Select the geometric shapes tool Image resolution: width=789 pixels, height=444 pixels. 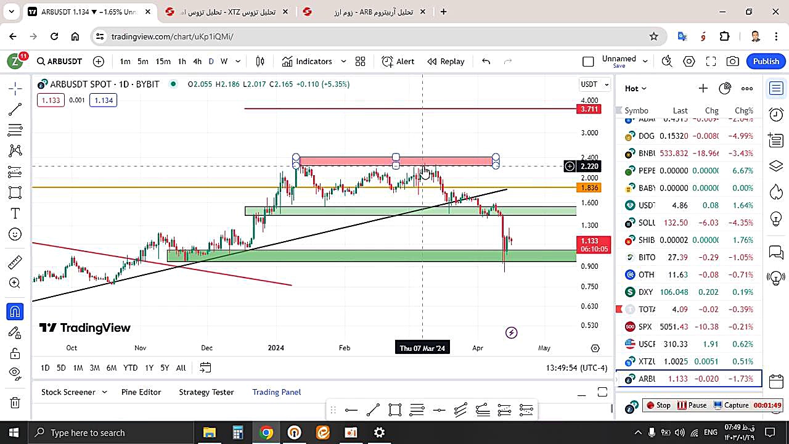pyautogui.click(x=15, y=192)
